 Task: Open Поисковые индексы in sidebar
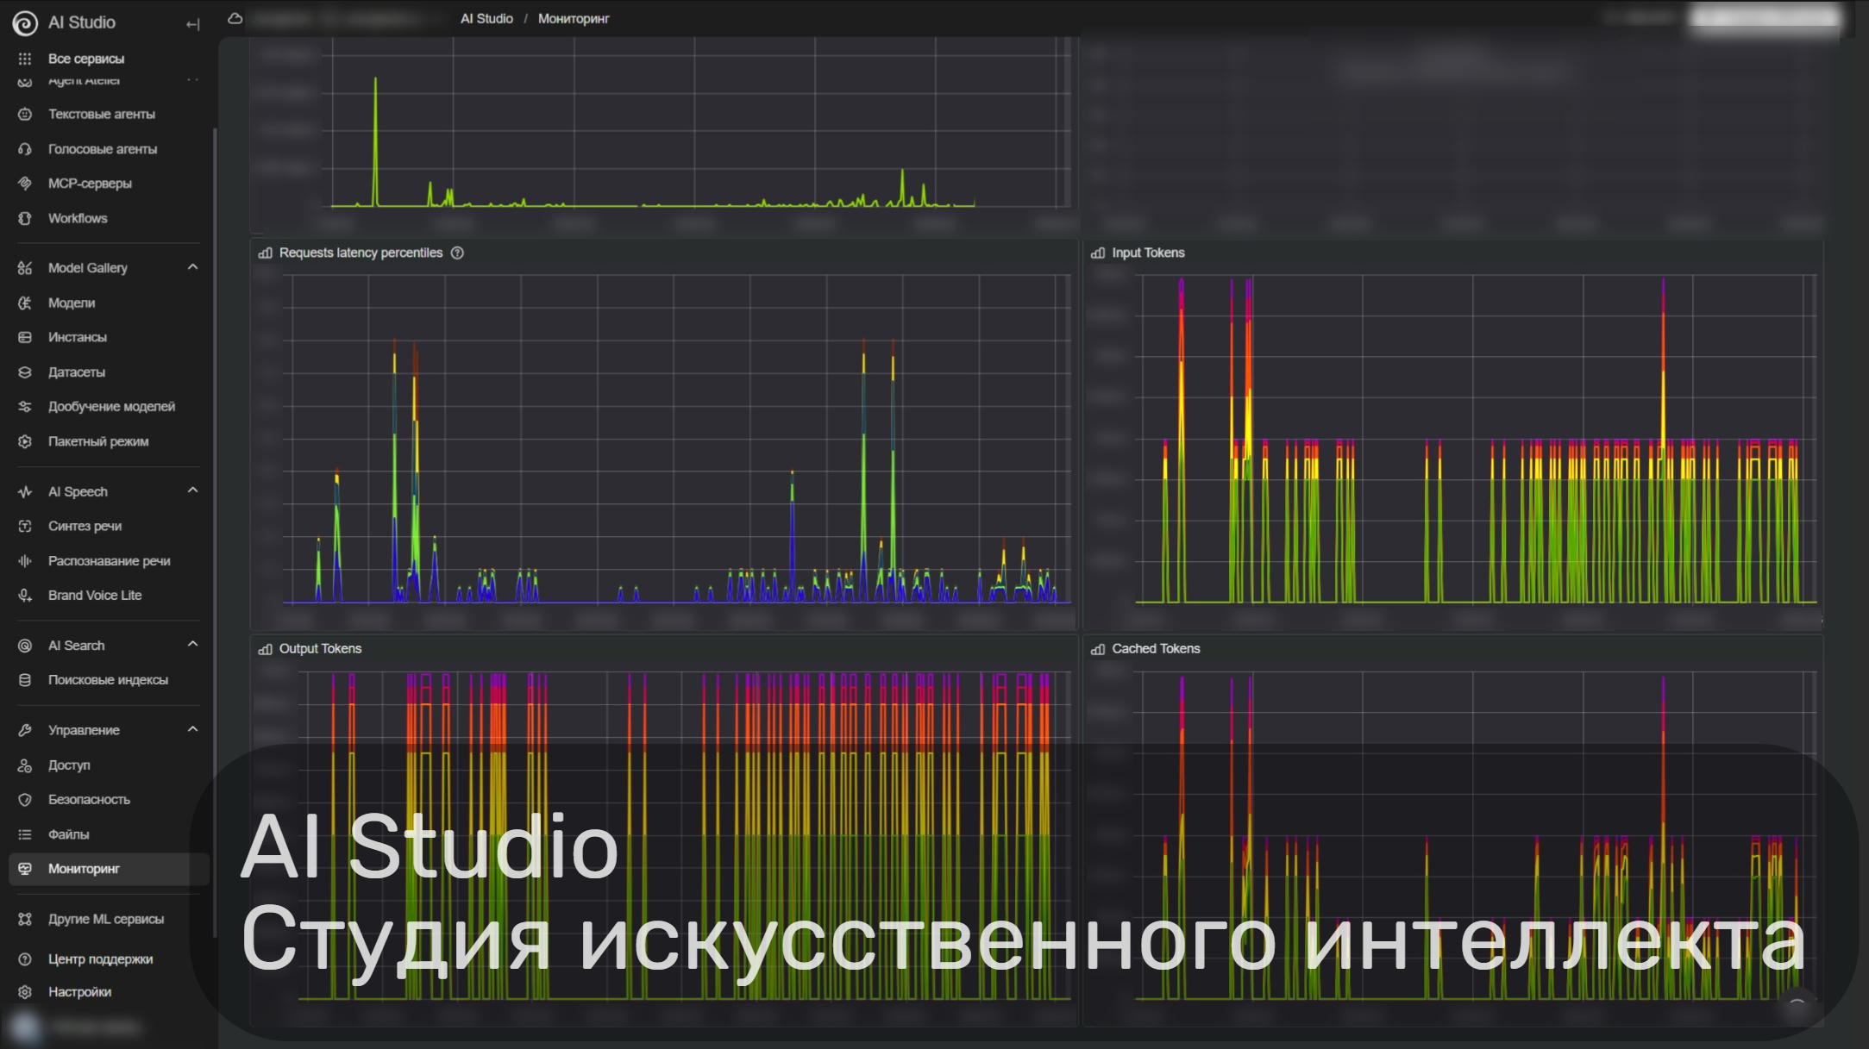(108, 680)
